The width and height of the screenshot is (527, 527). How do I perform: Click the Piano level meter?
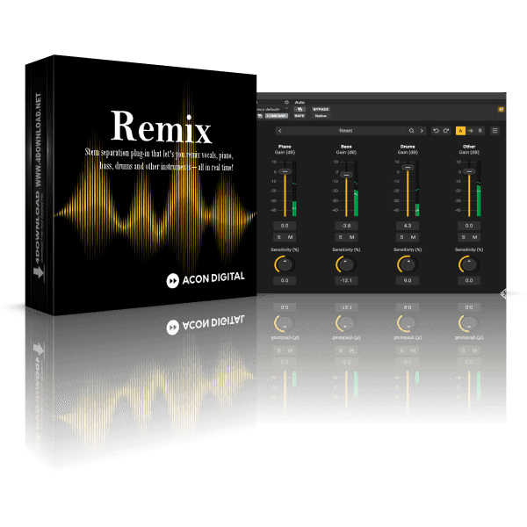294,189
